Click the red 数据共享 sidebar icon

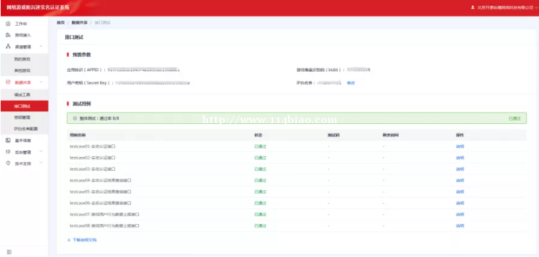tap(9, 82)
